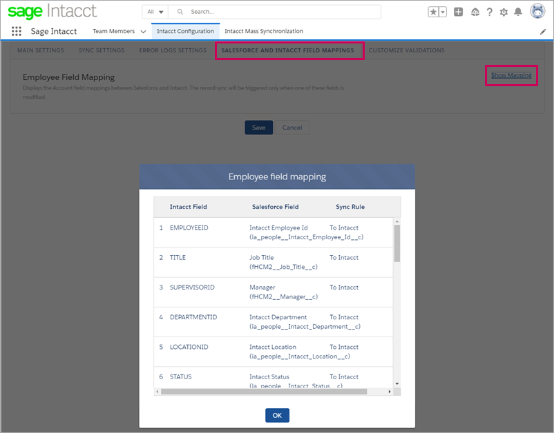This screenshot has height=433, width=554.
Task: Click the mapping table scroll-up arrow
Action: (397, 221)
